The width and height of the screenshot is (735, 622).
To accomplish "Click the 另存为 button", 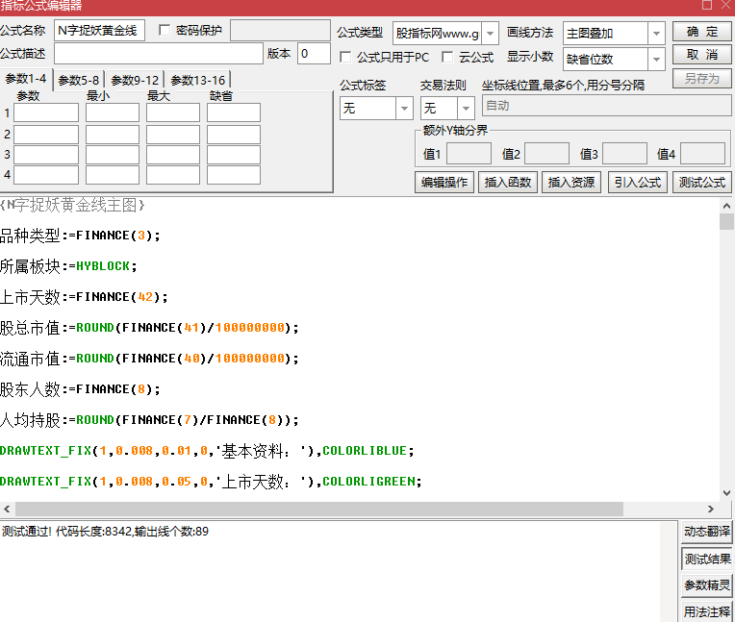I will (x=701, y=78).
